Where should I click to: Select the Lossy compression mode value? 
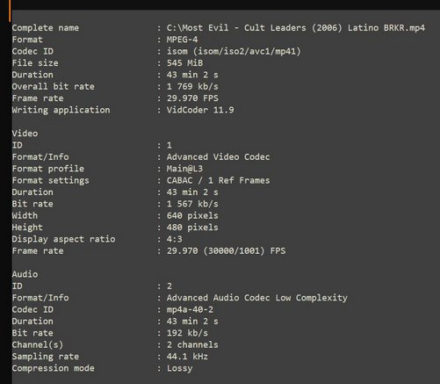pos(179,368)
